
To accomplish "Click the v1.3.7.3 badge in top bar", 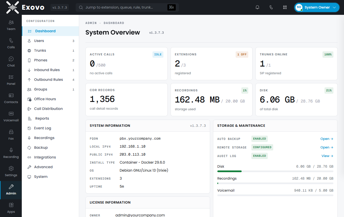I will pos(60,7).
